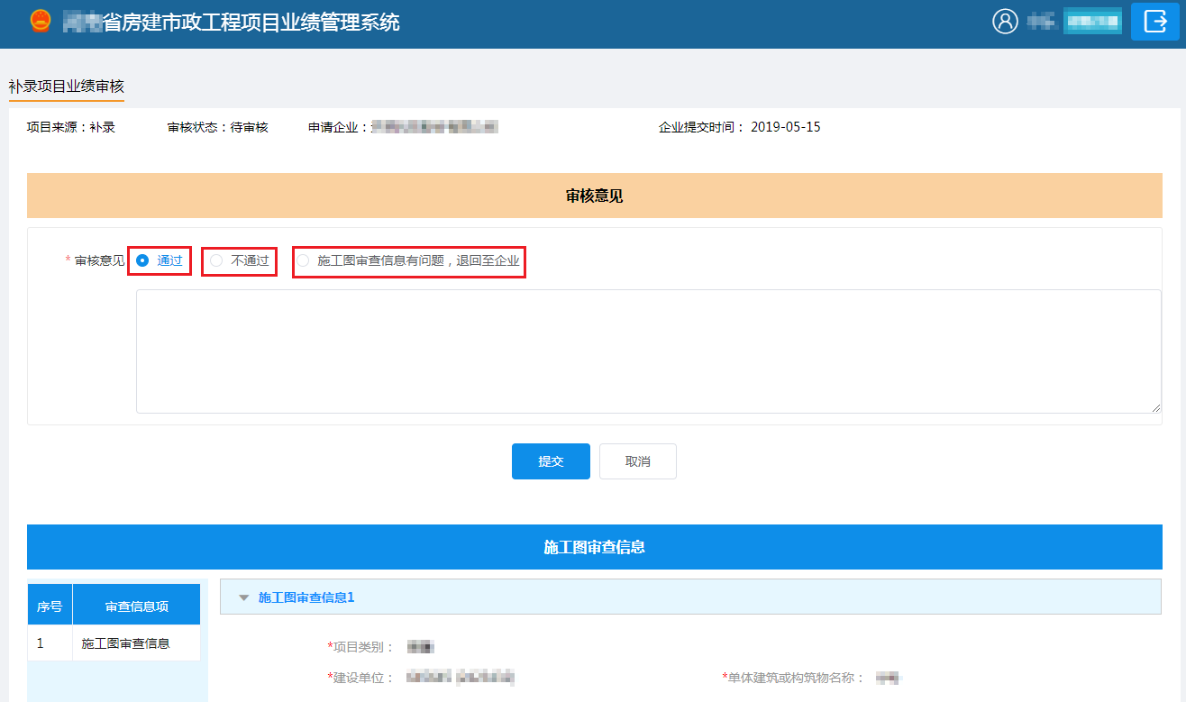Click the national emblem logo in header
The height and width of the screenshot is (702, 1186).
pos(41,22)
